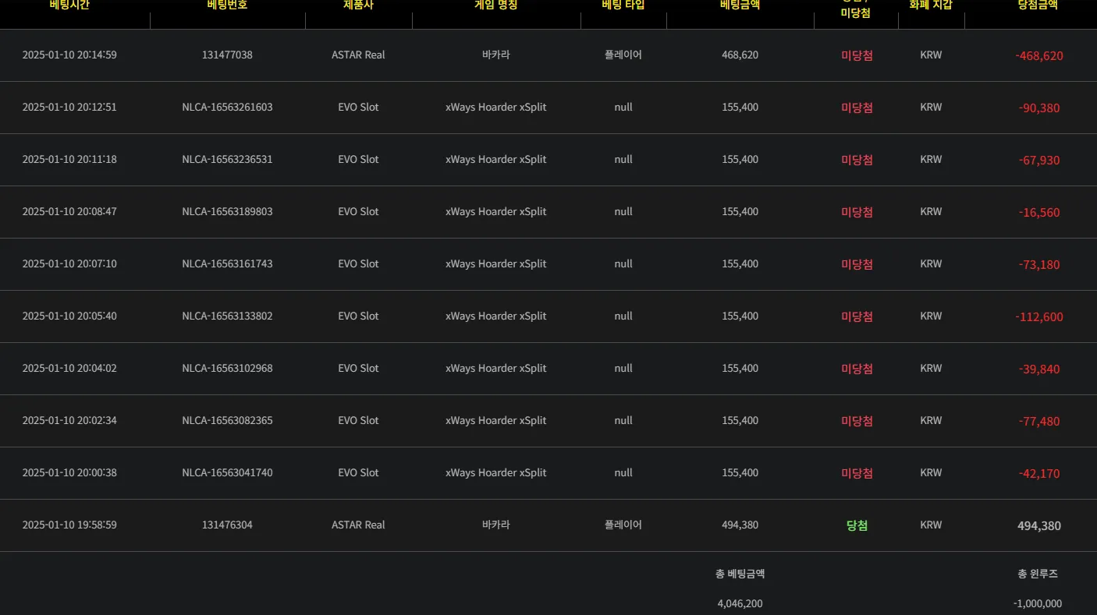The image size is (1097, 615).
Task: Click the 게임 명칭 column header
Action: (x=496, y=5)
